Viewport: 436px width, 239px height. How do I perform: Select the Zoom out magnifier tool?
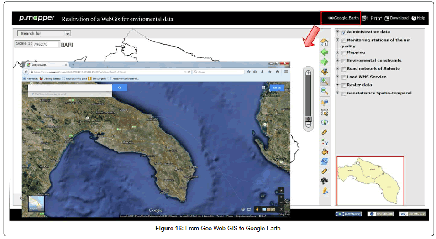325,91
